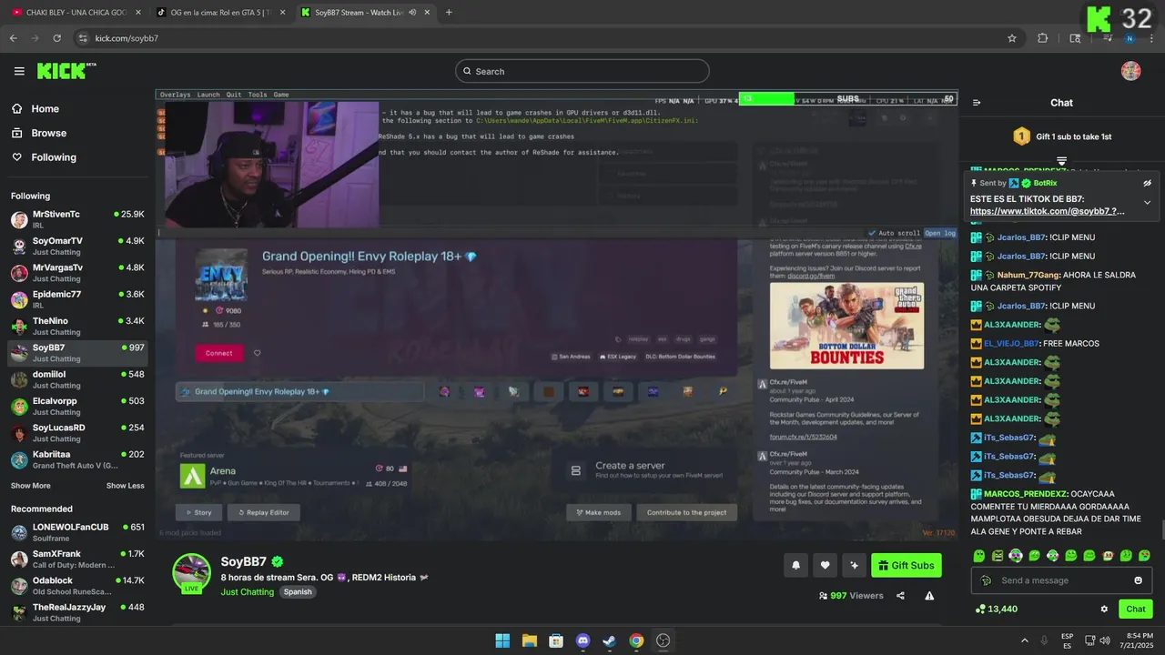Mute audio on SoyBB7 Stream tab

pyautogui.click(x=412, y=13)
